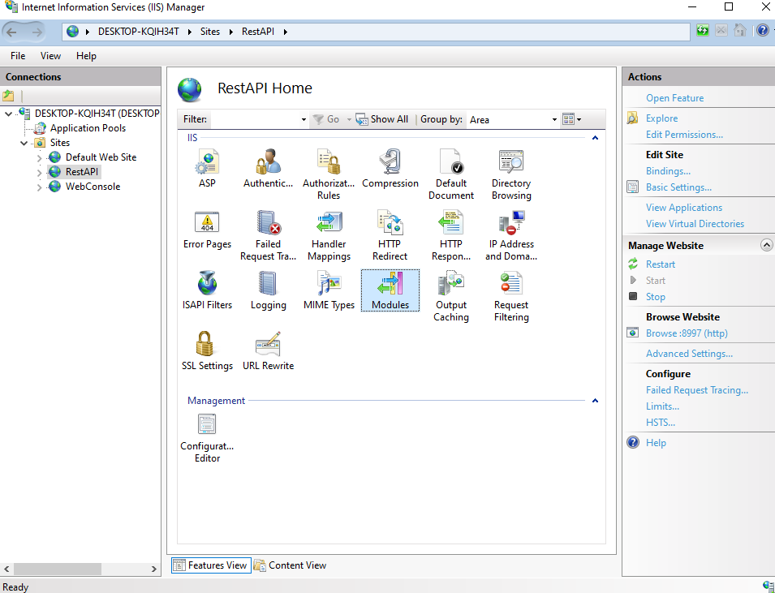Open the Authentication feature
This screenshot has height=593, width=775.
[x=268, y=169]
